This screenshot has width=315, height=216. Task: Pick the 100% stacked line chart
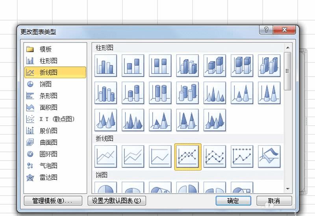click(x=160, y=156)
